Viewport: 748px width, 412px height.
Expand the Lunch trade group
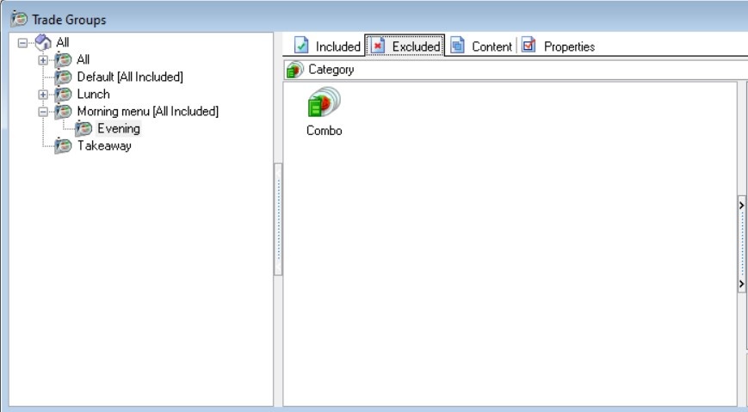pos(43,94)
